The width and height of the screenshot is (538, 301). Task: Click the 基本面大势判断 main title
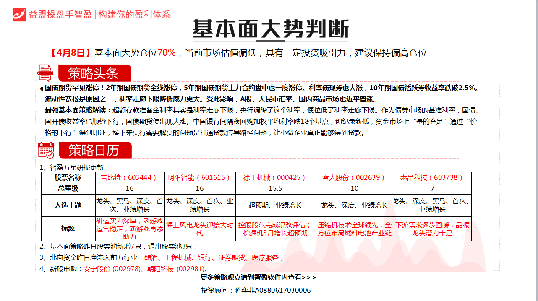click(270, 29)
